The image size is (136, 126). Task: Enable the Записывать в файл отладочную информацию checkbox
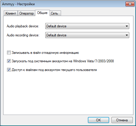coord(9,53)
